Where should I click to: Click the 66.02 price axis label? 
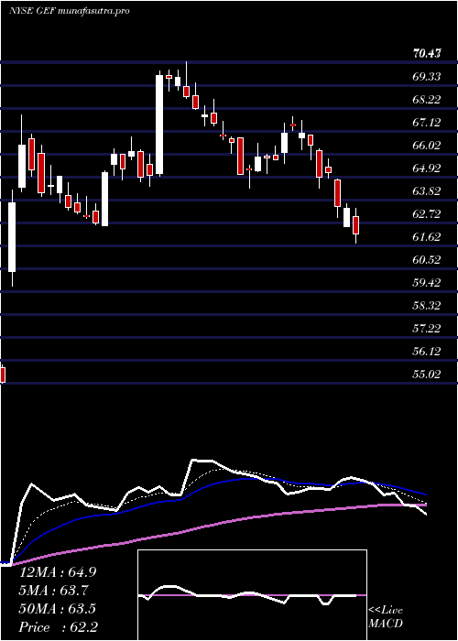(427, 145)
